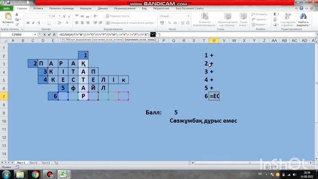This screenshot has width=318, height=179.
Task: Click the increase font size icon
Action: (x=64, y=16)
